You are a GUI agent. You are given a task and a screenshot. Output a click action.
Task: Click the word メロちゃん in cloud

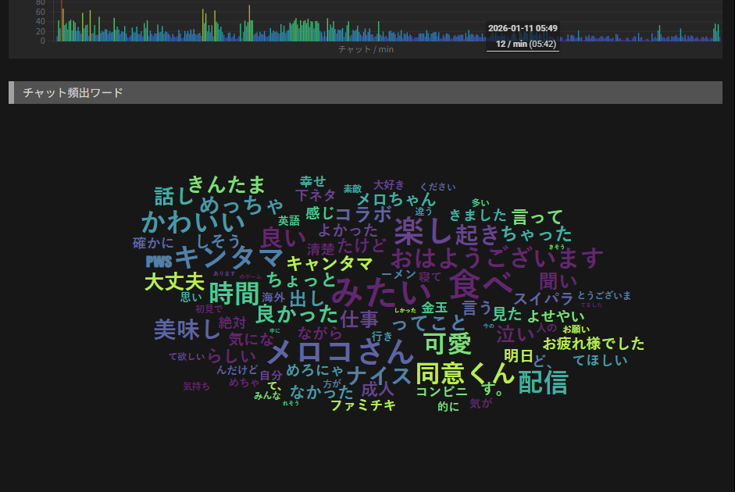(x=397, y=199)
